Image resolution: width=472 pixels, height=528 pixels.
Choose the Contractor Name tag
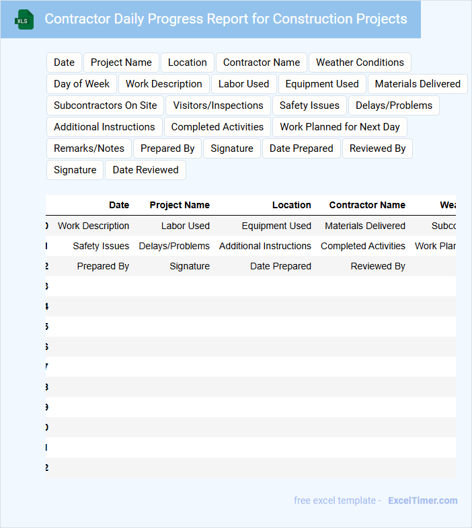[262, 62]
